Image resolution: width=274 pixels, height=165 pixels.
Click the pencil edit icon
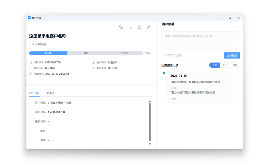149,27
